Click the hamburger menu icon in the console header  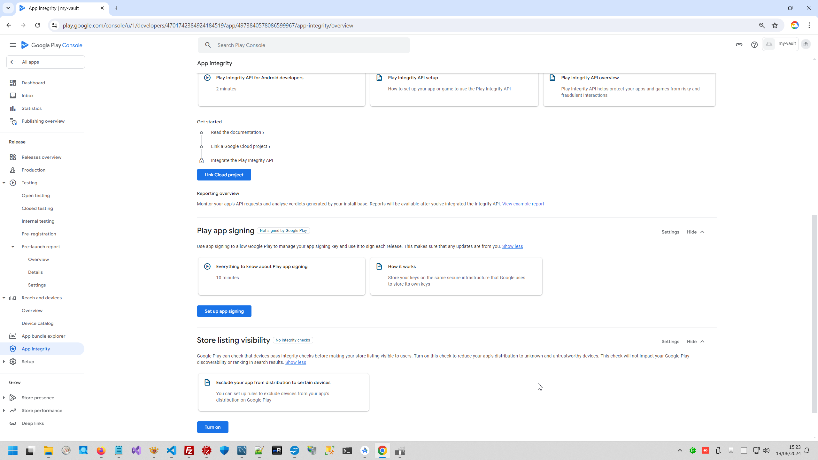pos(13,45)
